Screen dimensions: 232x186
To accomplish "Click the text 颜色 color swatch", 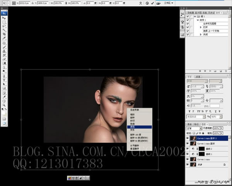I will 215,106.
